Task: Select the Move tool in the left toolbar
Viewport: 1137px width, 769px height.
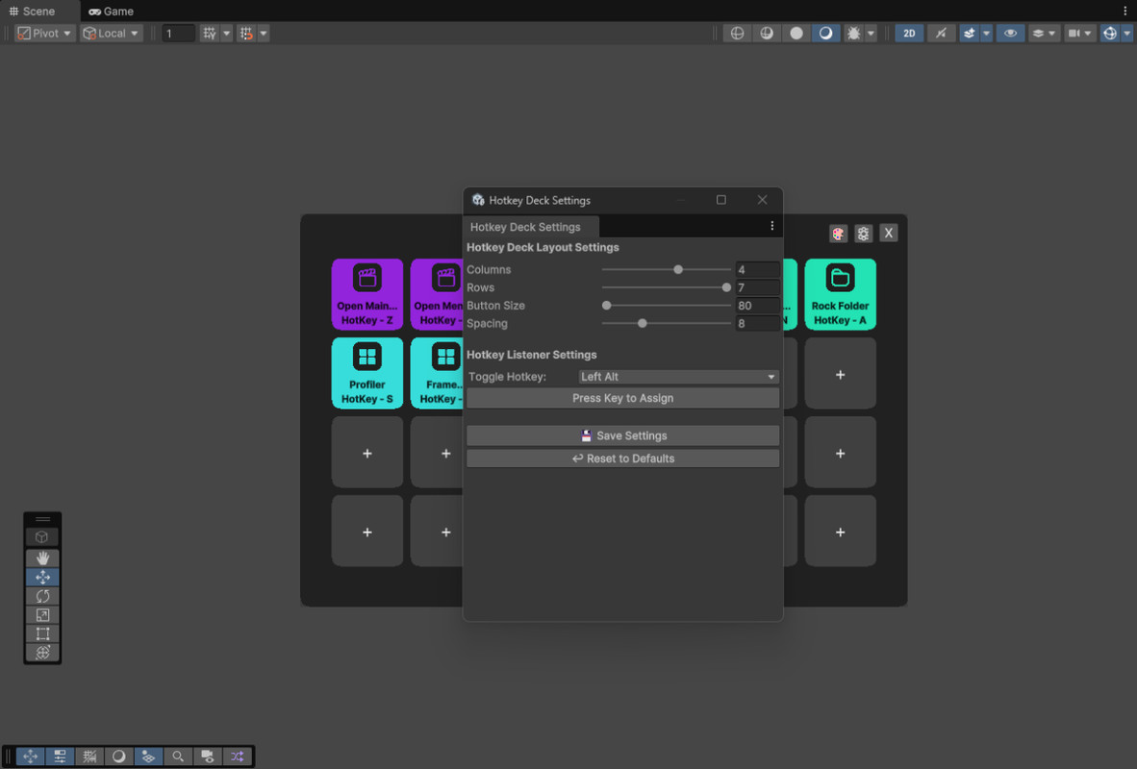Action: click(41, 577)
